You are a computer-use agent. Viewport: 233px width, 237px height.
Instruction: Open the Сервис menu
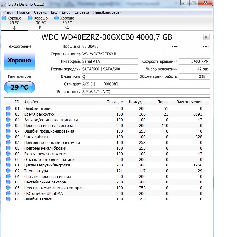tap(40, 12)
